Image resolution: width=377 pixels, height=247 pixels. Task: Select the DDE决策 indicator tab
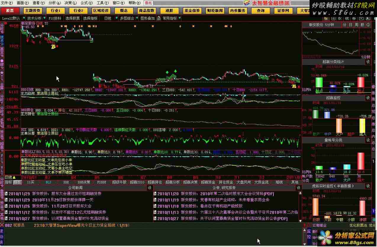pyautogui.click(x=84, y=182)
